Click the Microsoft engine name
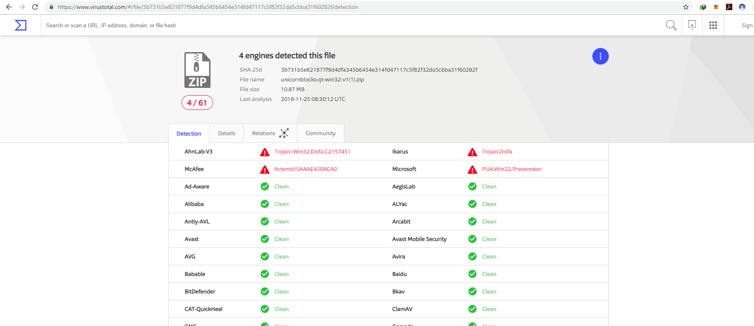754x326 pixels. pyautogui.click(x=404, y=169)
